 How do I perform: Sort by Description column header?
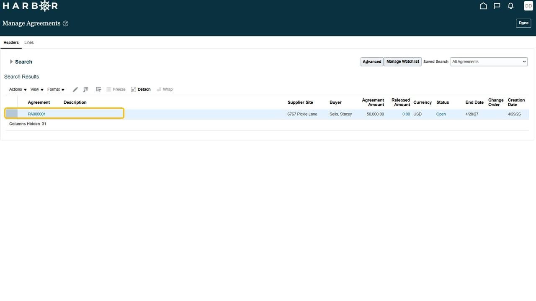pos(75,102)
